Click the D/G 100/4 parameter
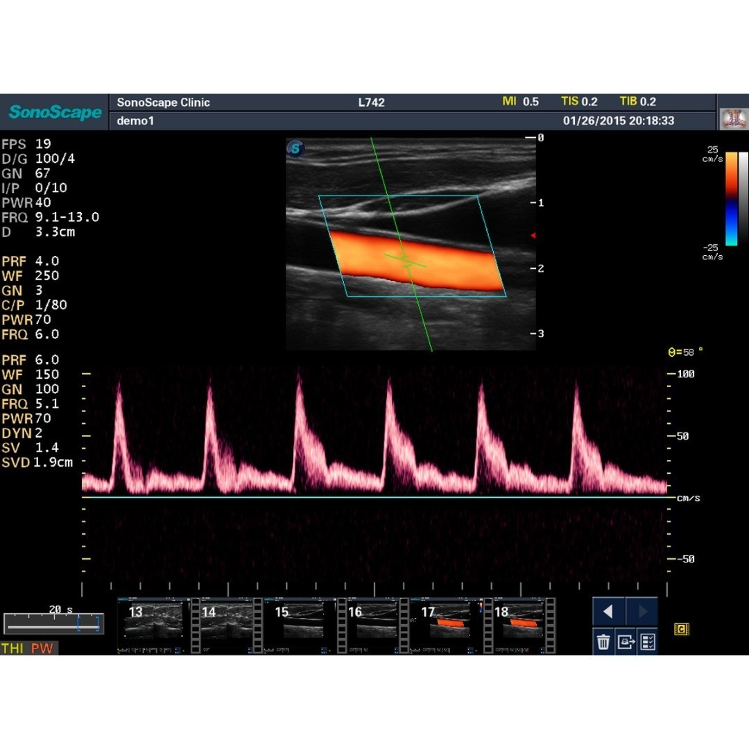The height and width of the screenshot is (749, 749). (x=38, y=159)
